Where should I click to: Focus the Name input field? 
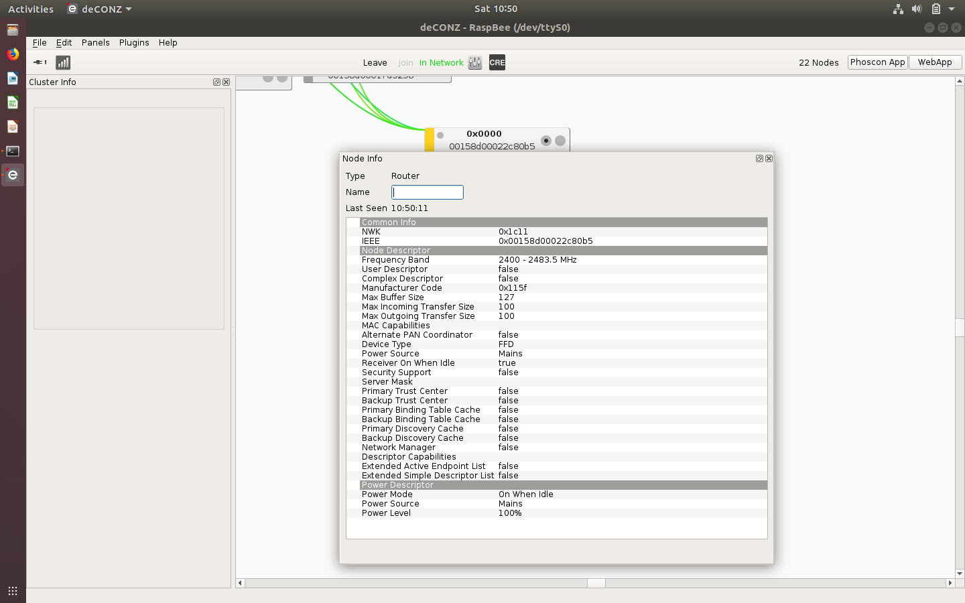pos(428,192)
